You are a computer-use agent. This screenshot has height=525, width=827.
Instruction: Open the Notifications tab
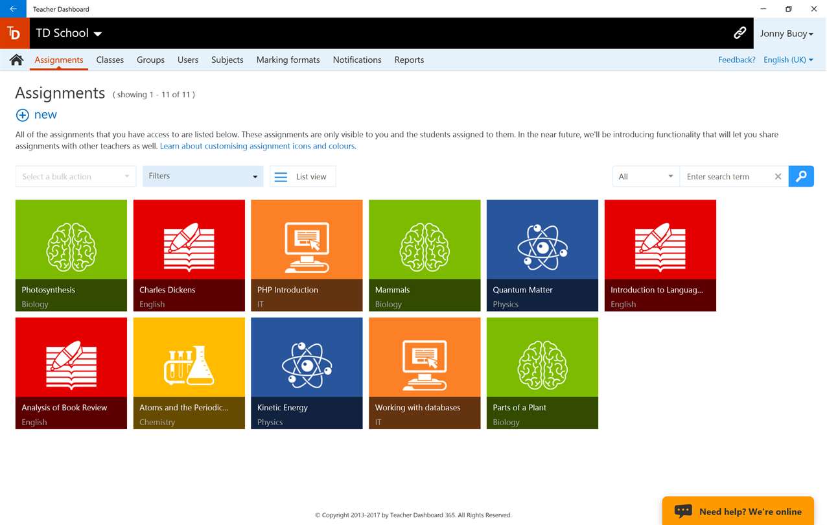[357, 60]
